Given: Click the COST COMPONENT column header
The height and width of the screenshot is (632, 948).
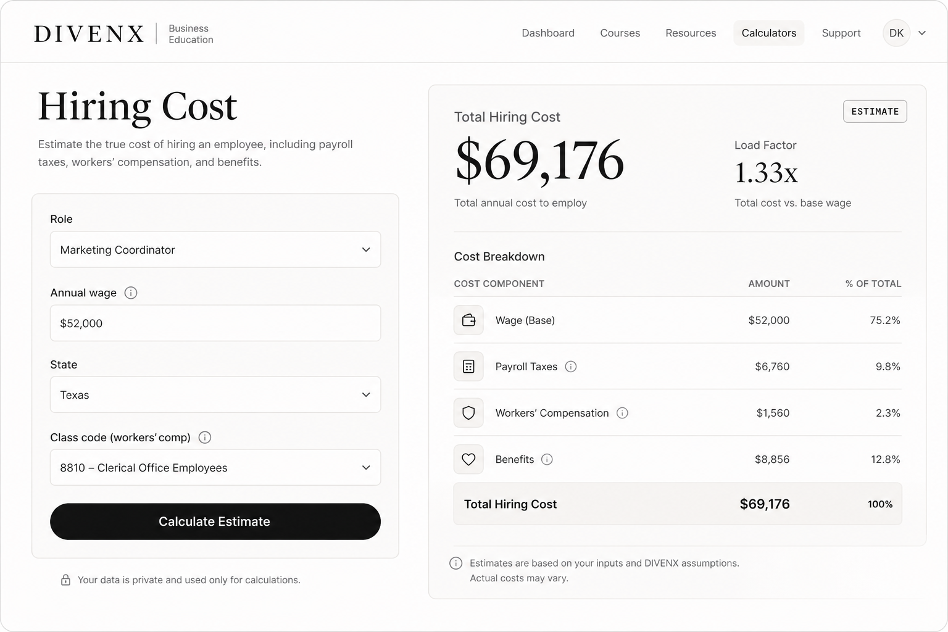Looking at the screenshot, I should [499, 284].
